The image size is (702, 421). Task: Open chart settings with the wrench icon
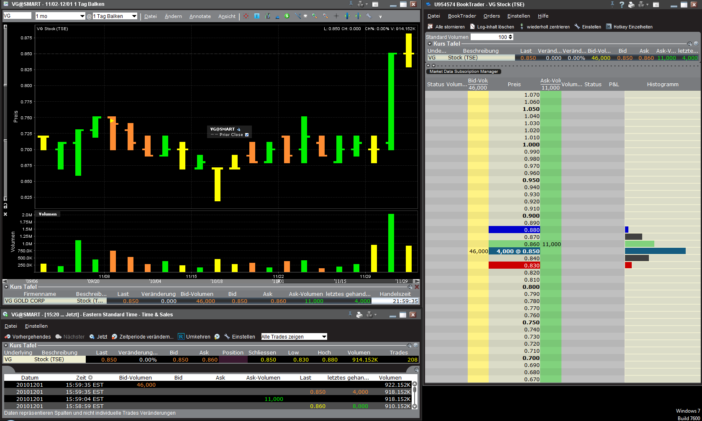click(x=370, y=16)
